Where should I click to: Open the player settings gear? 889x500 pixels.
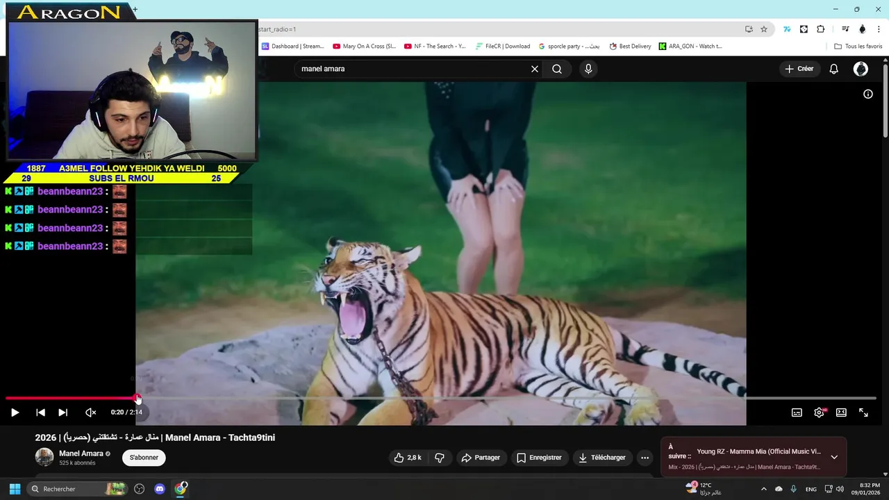point(820,412)
